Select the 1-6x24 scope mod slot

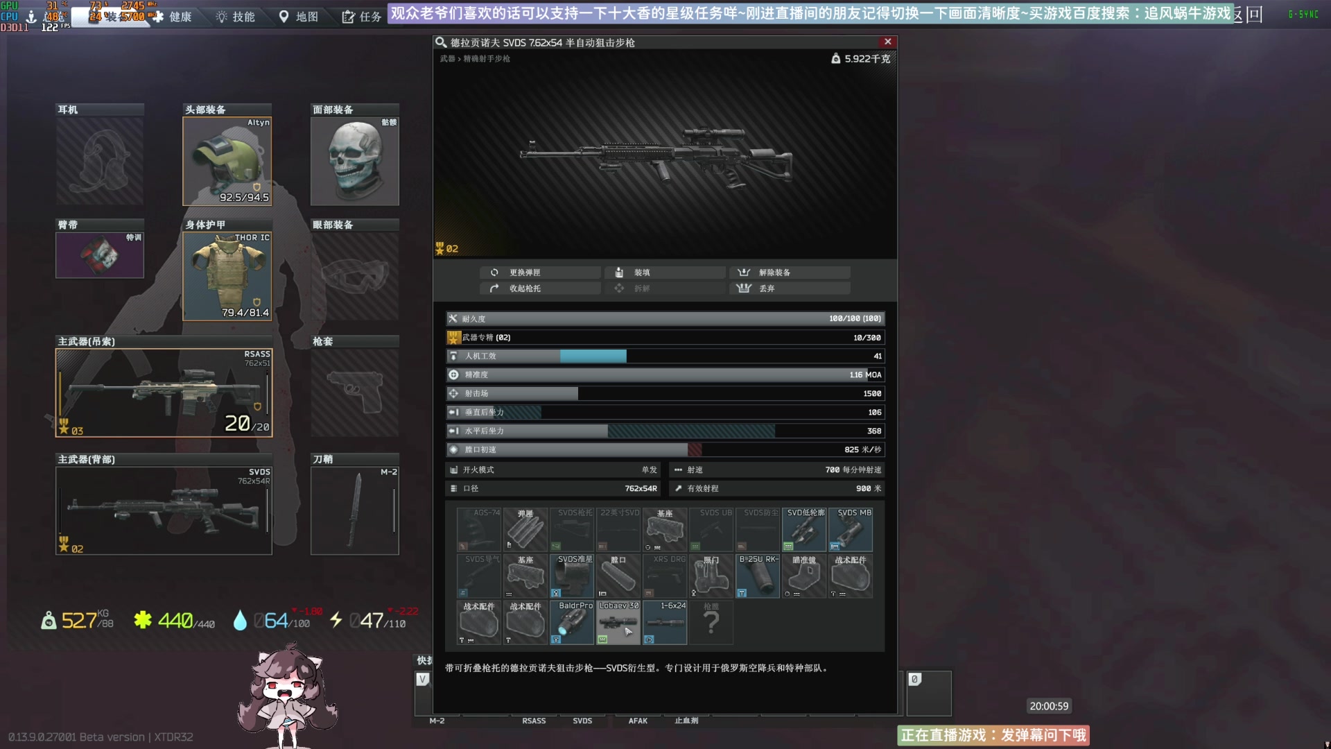[665, 622]
